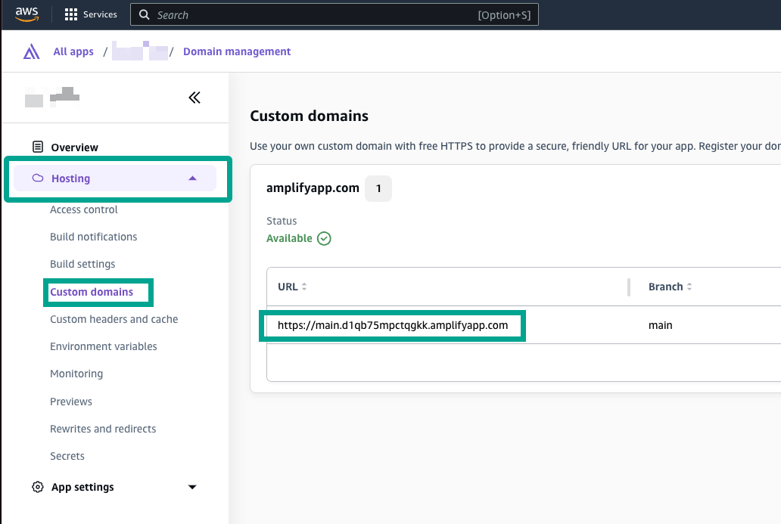The height and width of the screenshot is (524, 781).
Task: Collapse sidebar with double chevron icon
Action: tap(194, 98)
